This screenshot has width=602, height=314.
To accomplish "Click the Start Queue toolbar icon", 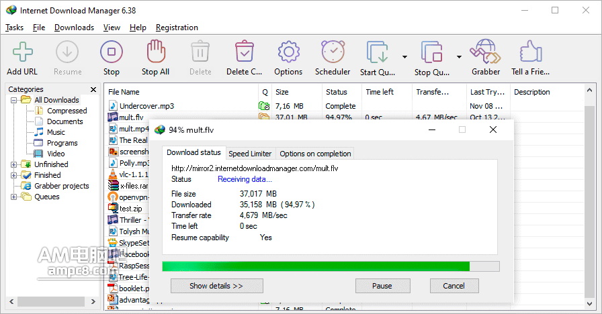I will [x=378, y=52].
